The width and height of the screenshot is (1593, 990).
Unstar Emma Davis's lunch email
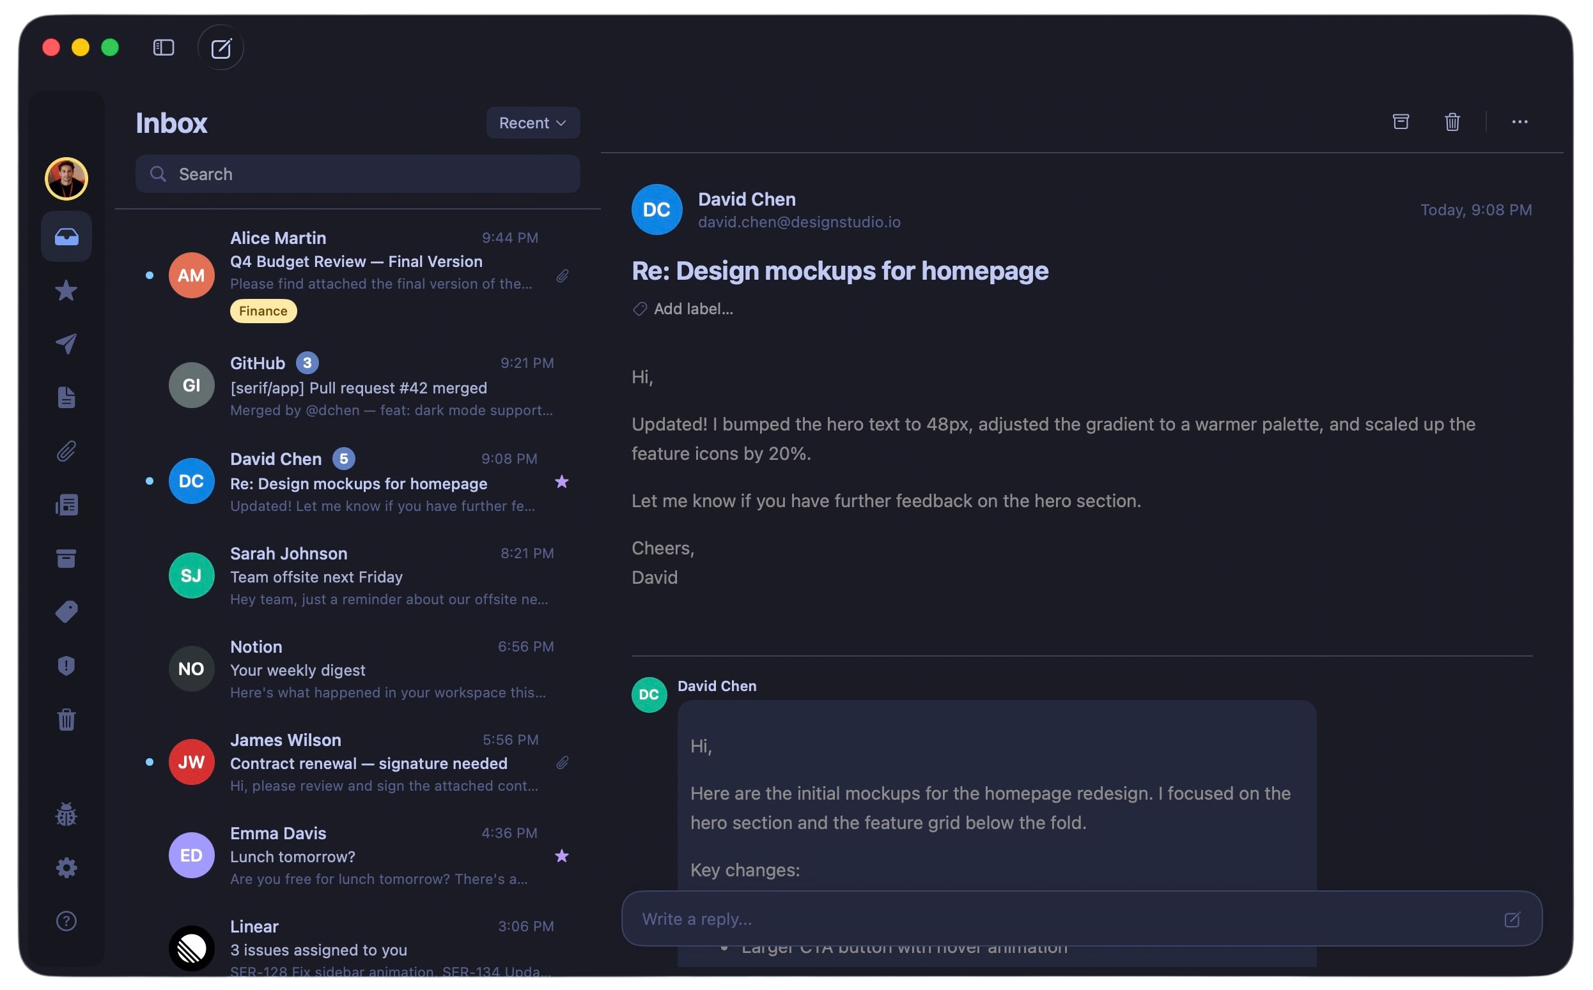click(x=562, y=857)
